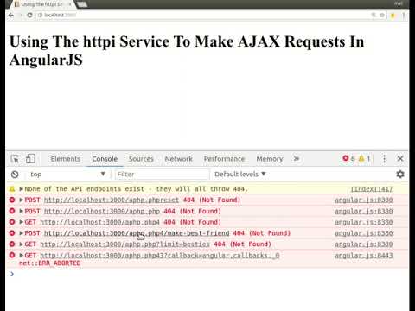415x311 pixels.
Task: Open angular.js:8380 link for aphp.phpreset row
Action: [x=364, y=200]
